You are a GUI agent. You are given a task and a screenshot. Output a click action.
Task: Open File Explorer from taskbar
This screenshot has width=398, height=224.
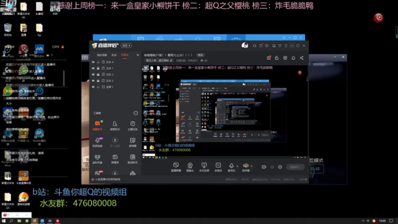click(19, 221)
